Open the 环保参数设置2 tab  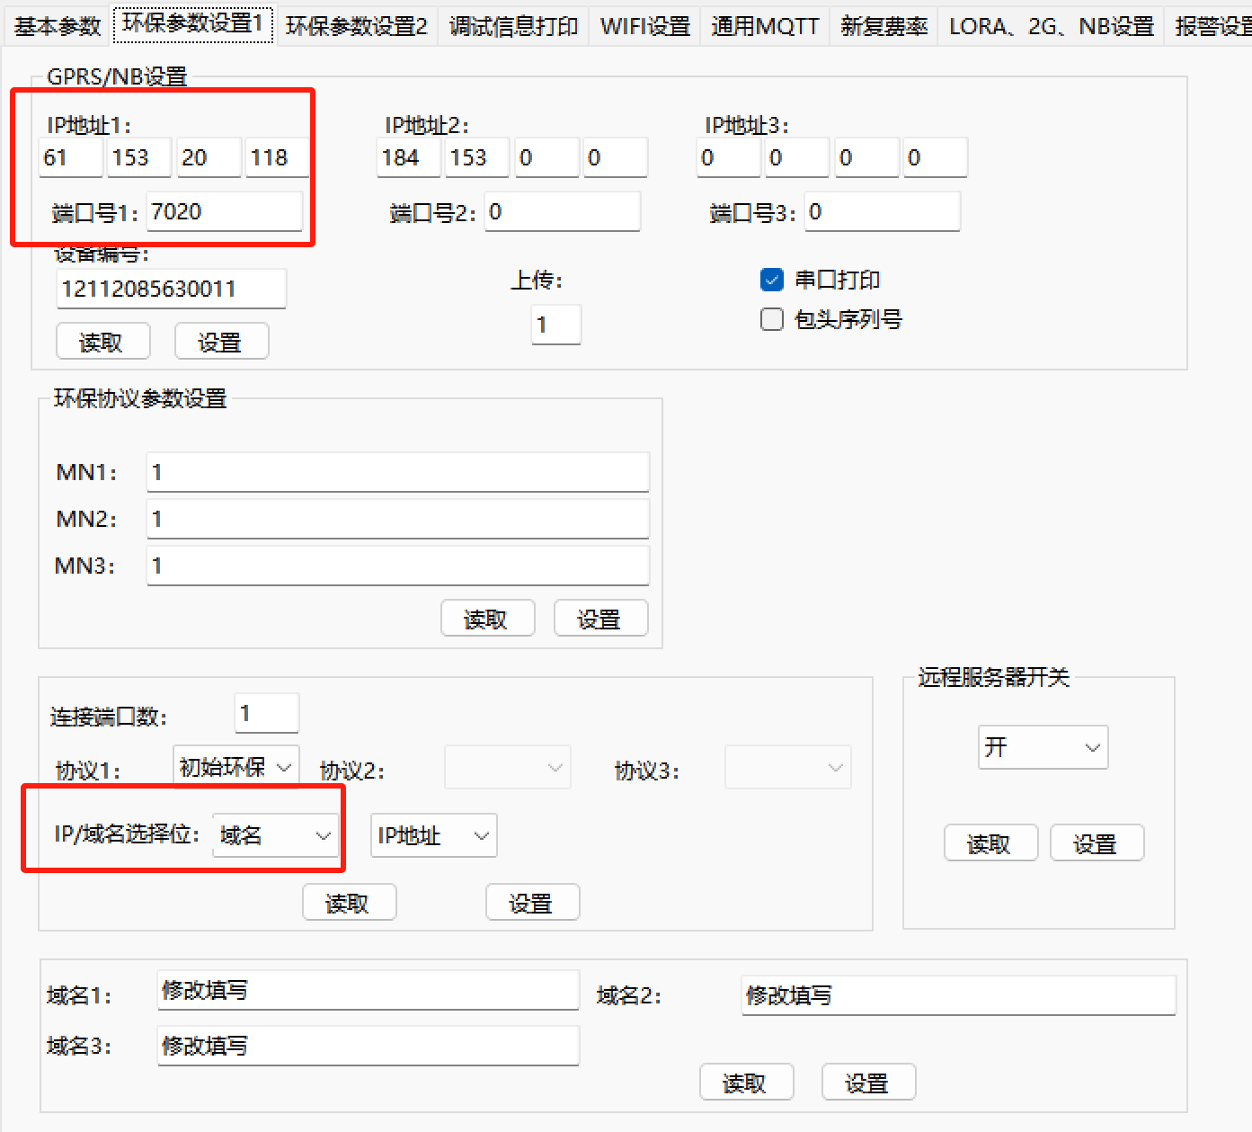coord(356,26)
